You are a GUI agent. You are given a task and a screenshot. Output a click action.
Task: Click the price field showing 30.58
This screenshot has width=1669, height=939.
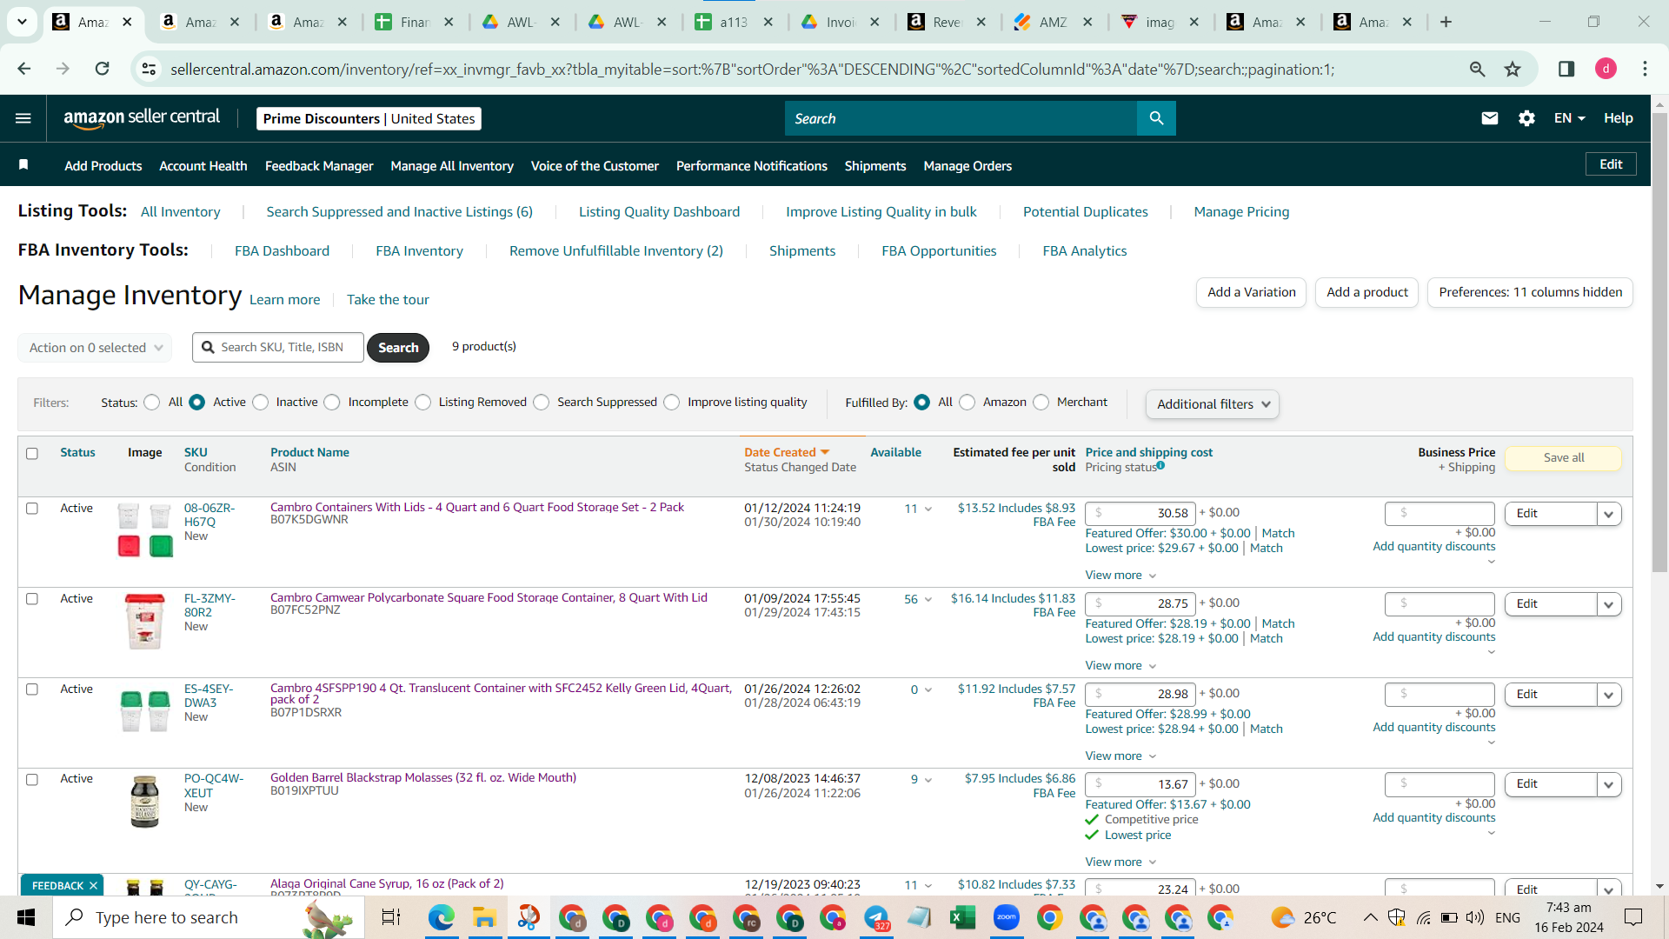coord(1140,513)
